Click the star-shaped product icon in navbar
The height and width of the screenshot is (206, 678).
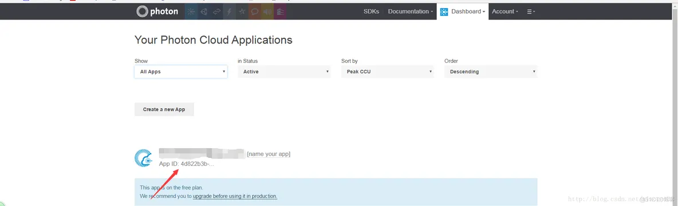tap(242, 11)
